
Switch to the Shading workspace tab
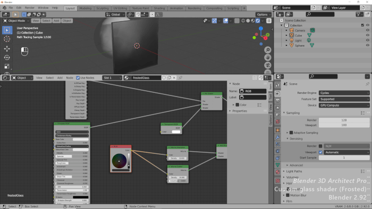pos(159,8)
